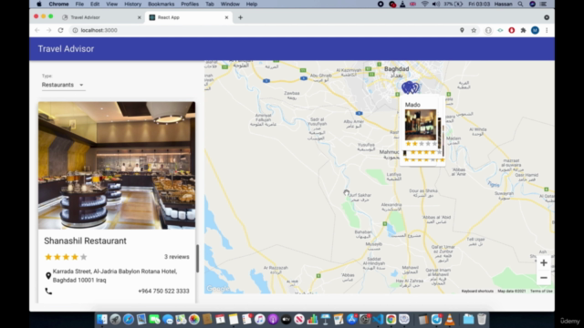Click the phone number +964 750 522 3333
584x328 pixels.
[163, 292]
